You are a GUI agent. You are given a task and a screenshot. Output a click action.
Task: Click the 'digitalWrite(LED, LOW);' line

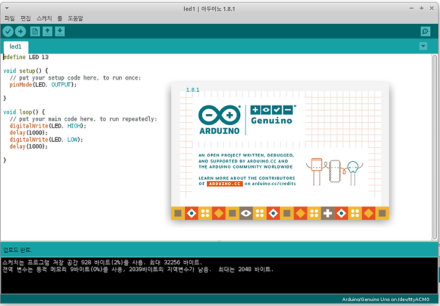[x=46, y=140]
